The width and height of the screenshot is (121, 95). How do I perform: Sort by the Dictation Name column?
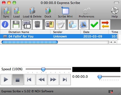click(x=25, y=32)
